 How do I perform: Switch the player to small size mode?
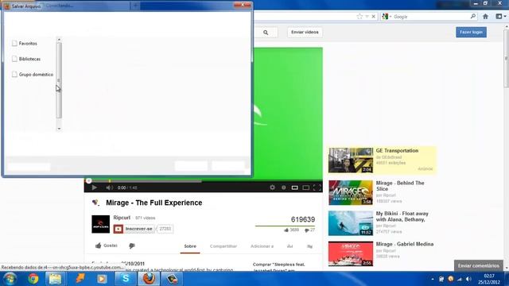pyautogui.click(x=294, y=187)
